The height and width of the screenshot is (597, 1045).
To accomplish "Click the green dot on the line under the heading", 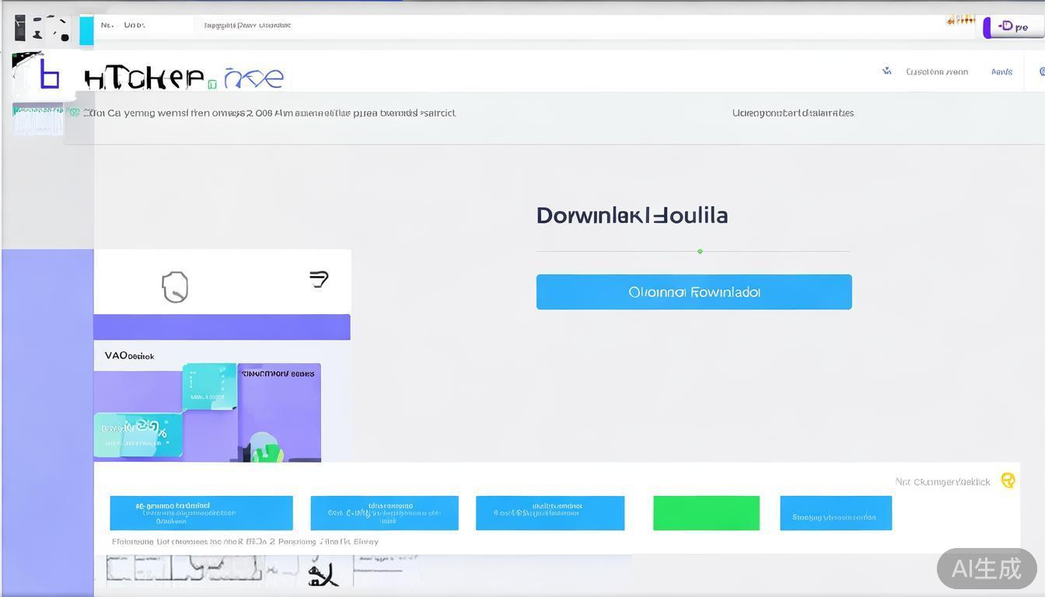I will coord(700,251).
